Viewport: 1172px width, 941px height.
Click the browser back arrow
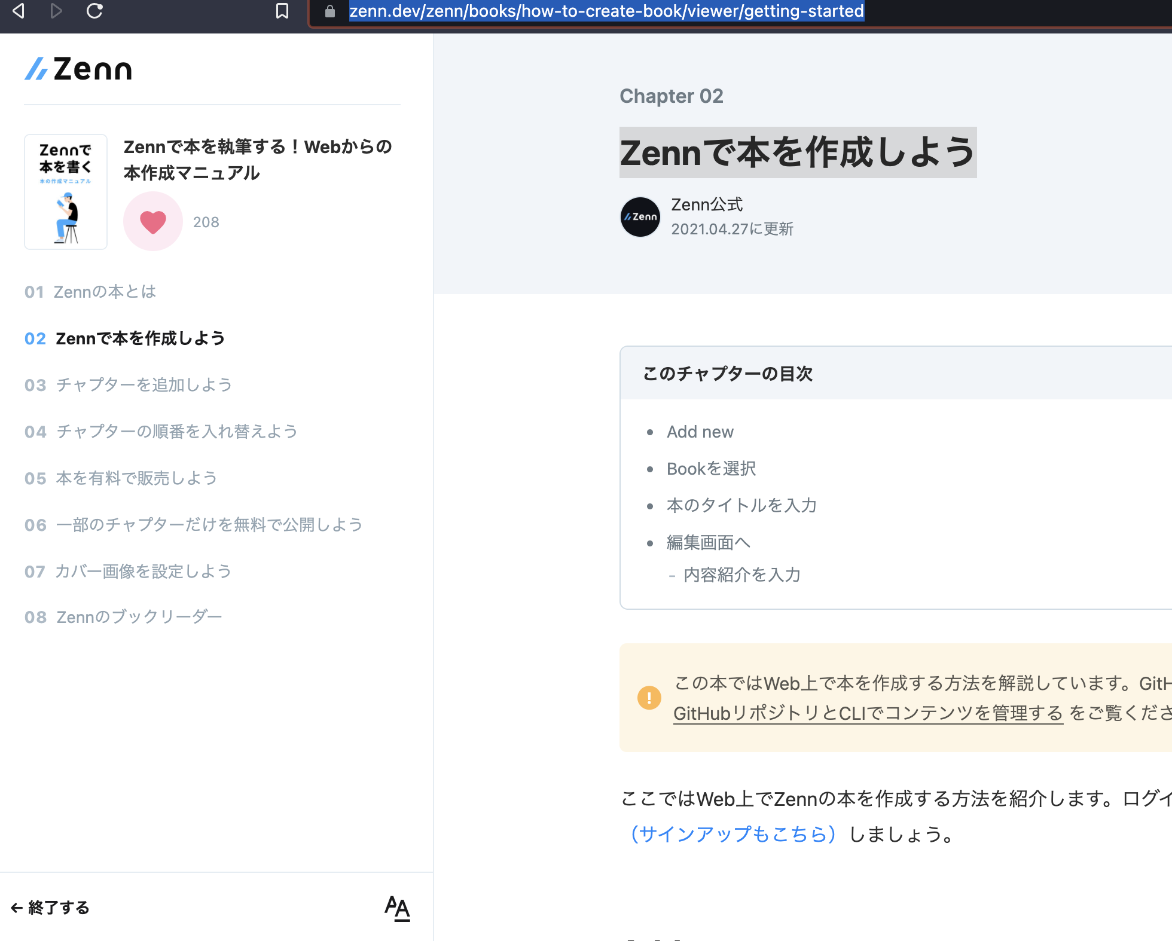pyautogui.click(x=18, y=11)
